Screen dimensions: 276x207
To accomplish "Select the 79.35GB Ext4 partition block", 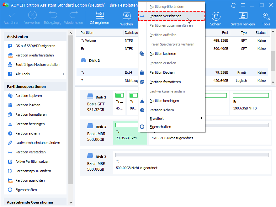I will point(130,133).
